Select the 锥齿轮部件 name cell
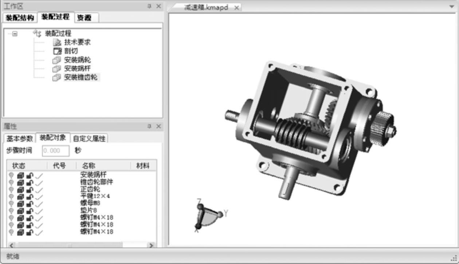Image resolution: width=459 pixels, height=264 pixels. [97, 182]
